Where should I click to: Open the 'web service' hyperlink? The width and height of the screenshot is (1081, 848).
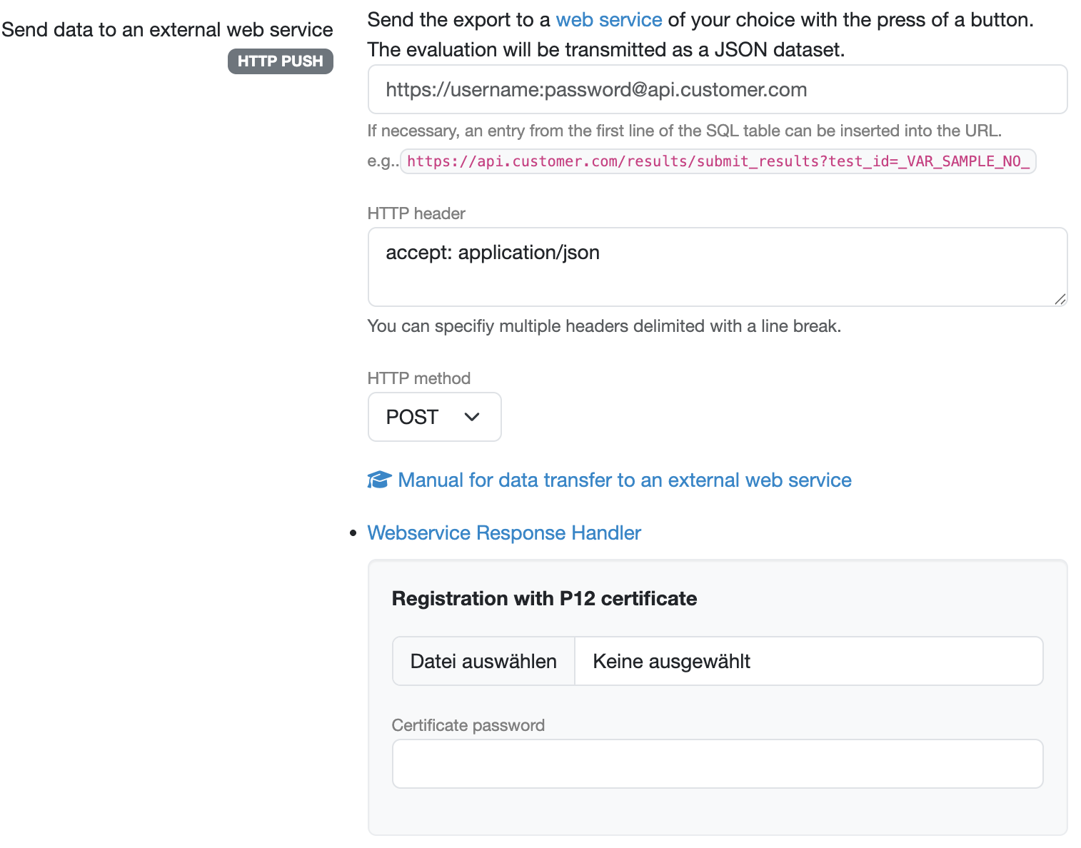coord(608,20)
